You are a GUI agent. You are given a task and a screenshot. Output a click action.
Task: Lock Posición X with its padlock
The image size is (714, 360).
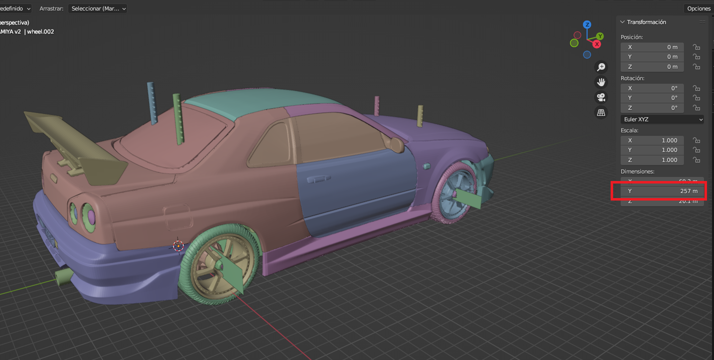(696, 47)
